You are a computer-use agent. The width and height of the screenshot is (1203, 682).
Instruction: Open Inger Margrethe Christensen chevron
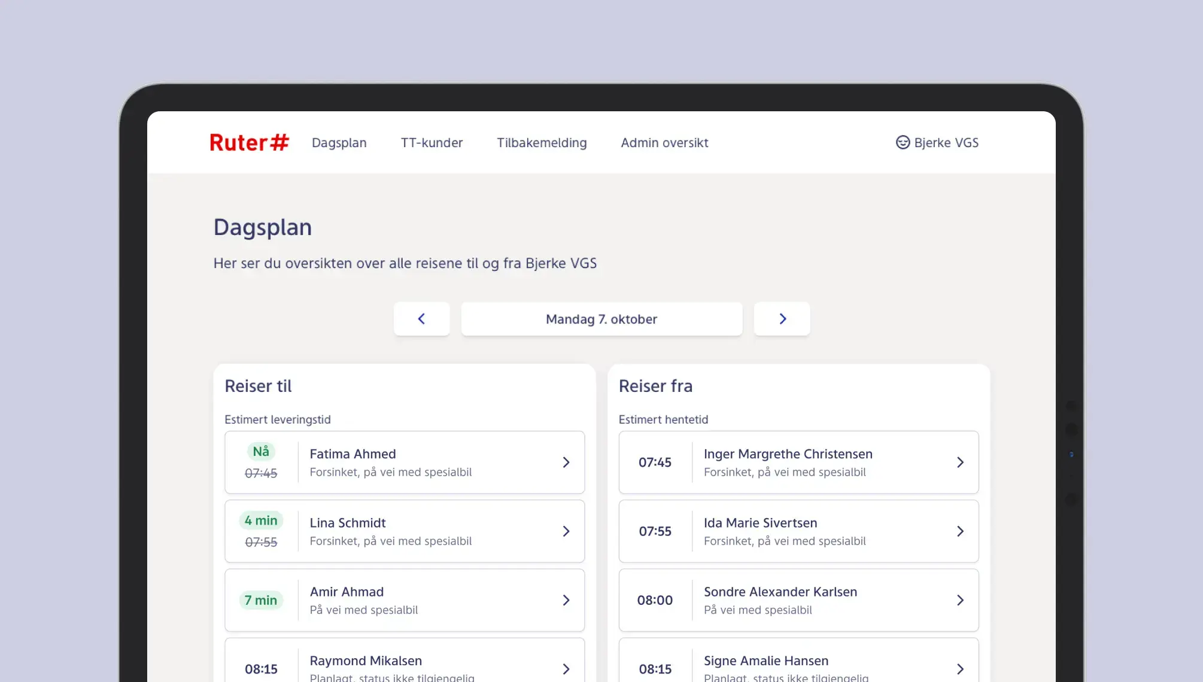click(x=960, y=462)
